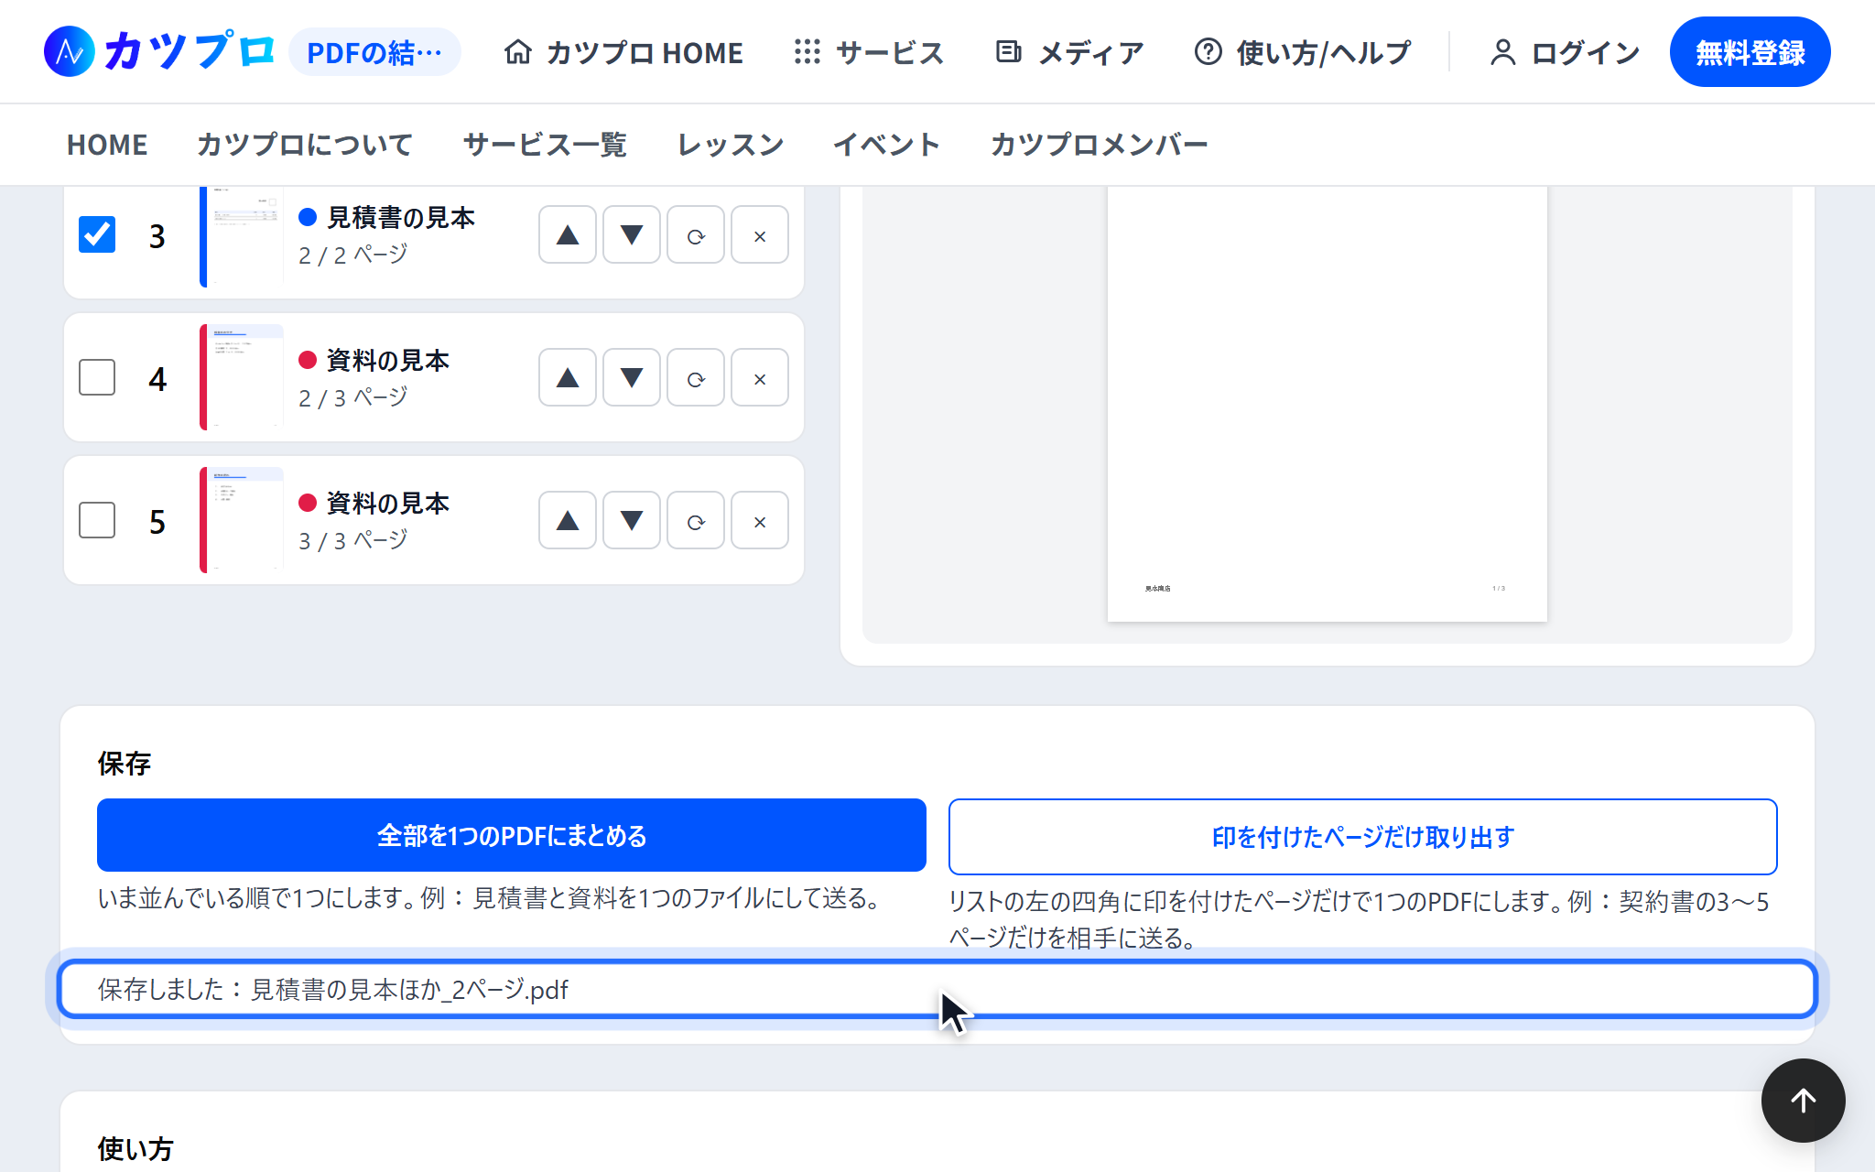Viewport: 1875px width, 1172px height.
Task: Remove row 5 page from list
Action: coord(760,520)
